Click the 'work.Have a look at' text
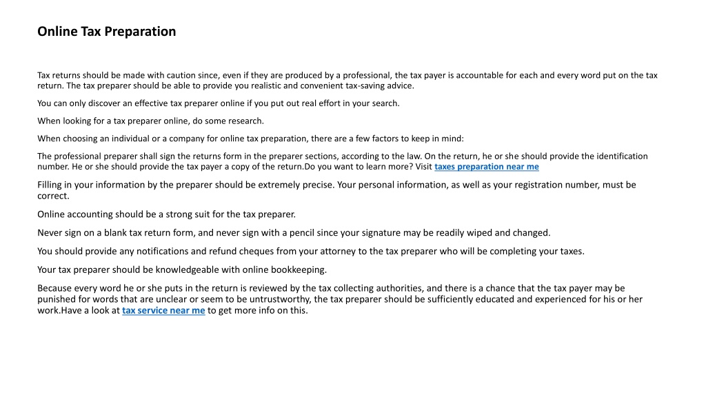This screenshot has height=397, width=706. pos(79,311)
